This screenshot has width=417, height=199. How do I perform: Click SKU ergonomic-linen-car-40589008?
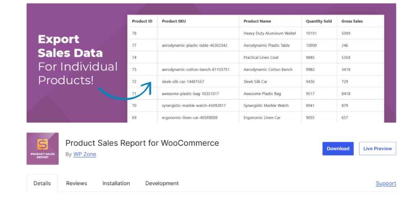click(x=190, y=117)
